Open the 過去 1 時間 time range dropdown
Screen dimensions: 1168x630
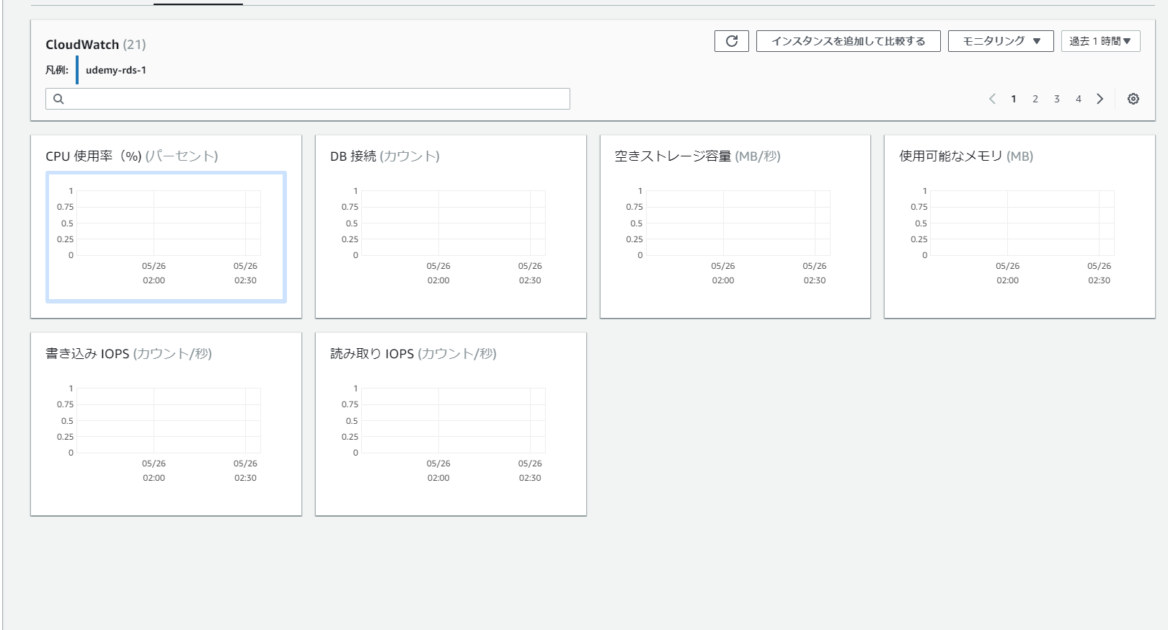tap(1100, 41)
